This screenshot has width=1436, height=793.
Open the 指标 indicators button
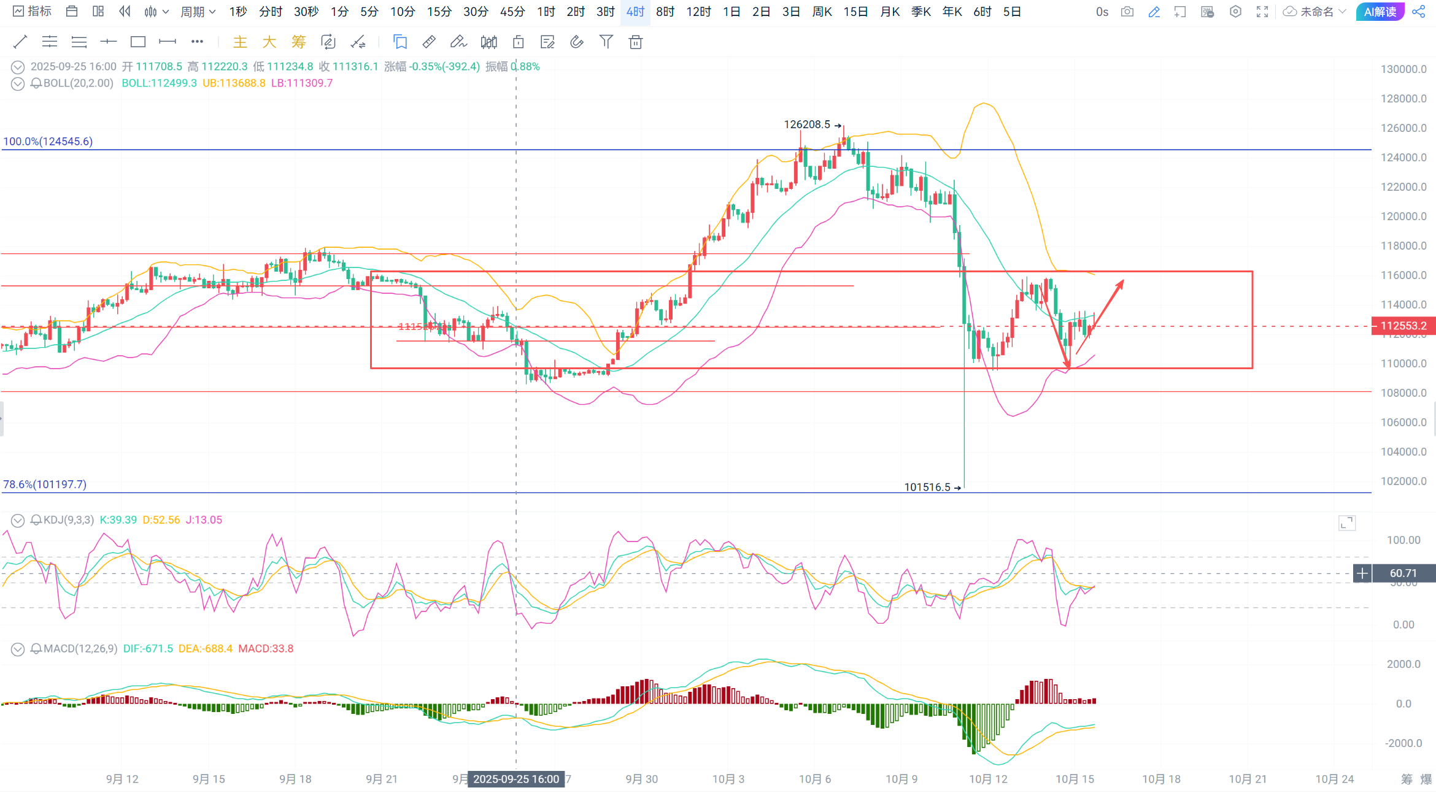(33, 12)
